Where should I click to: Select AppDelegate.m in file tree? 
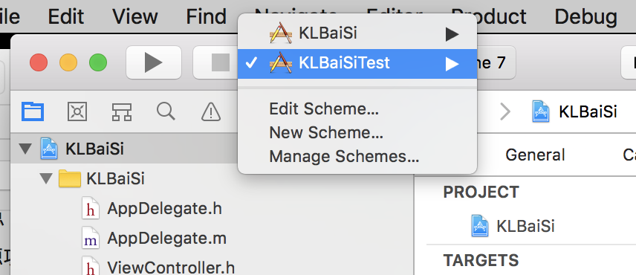tap(166, 238)
